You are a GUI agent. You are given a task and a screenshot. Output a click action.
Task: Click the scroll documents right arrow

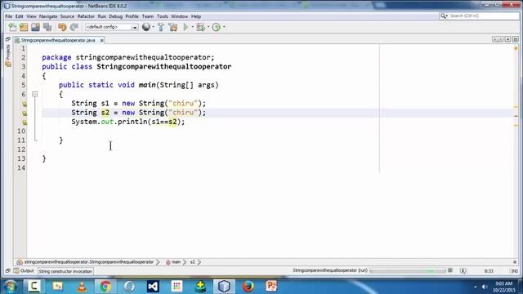point(501,39)
